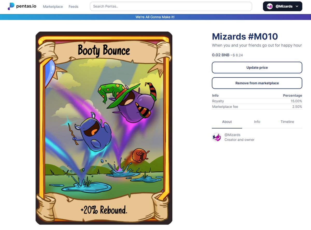Click the 'We're All Gonna Make It!' banner
This screenshot has width=311, height=230.
(155, 17)
